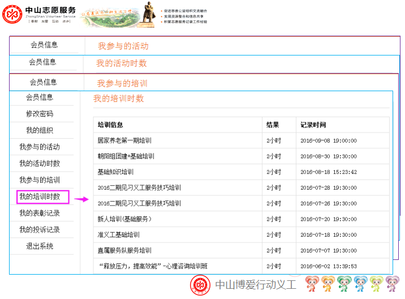Open 我的投诉记录 in the sidebar
This screenshot has height=299, width=405.
(x=40, y=230)
